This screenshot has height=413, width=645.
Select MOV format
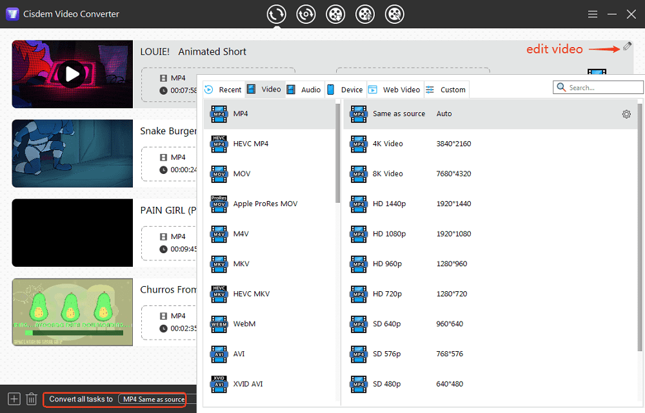270,174
